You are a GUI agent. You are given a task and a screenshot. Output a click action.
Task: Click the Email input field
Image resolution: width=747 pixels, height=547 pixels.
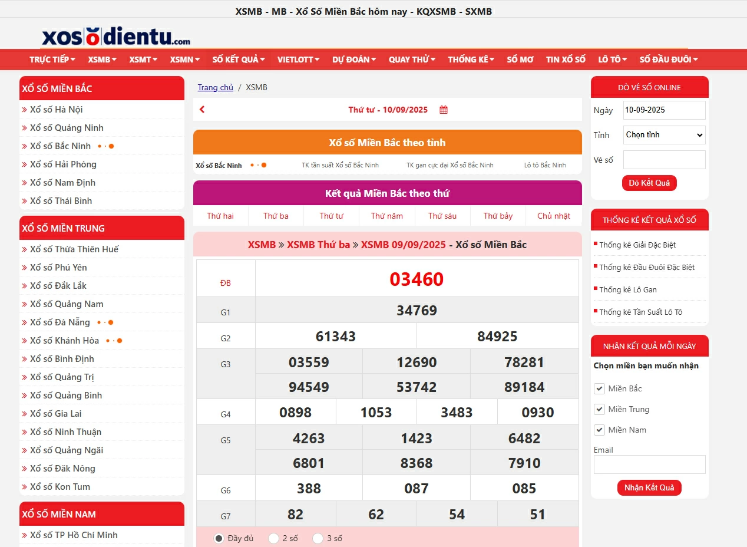(x=649, y=464)
